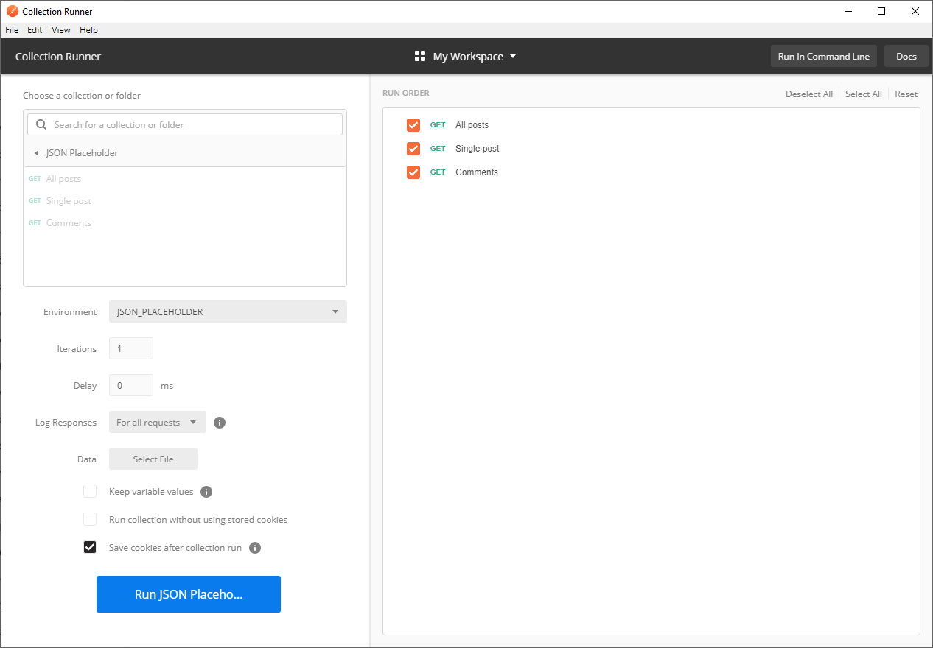Click Run In Command Line button
This screenshot has width=933, height=648.
[x=823, y=57]
